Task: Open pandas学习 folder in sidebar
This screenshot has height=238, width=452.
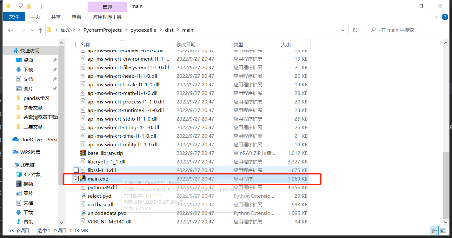Action: pos(37,98)
